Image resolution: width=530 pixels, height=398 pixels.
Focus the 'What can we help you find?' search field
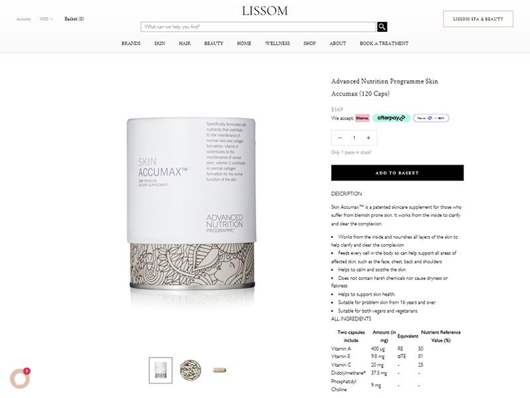point(258,27)
